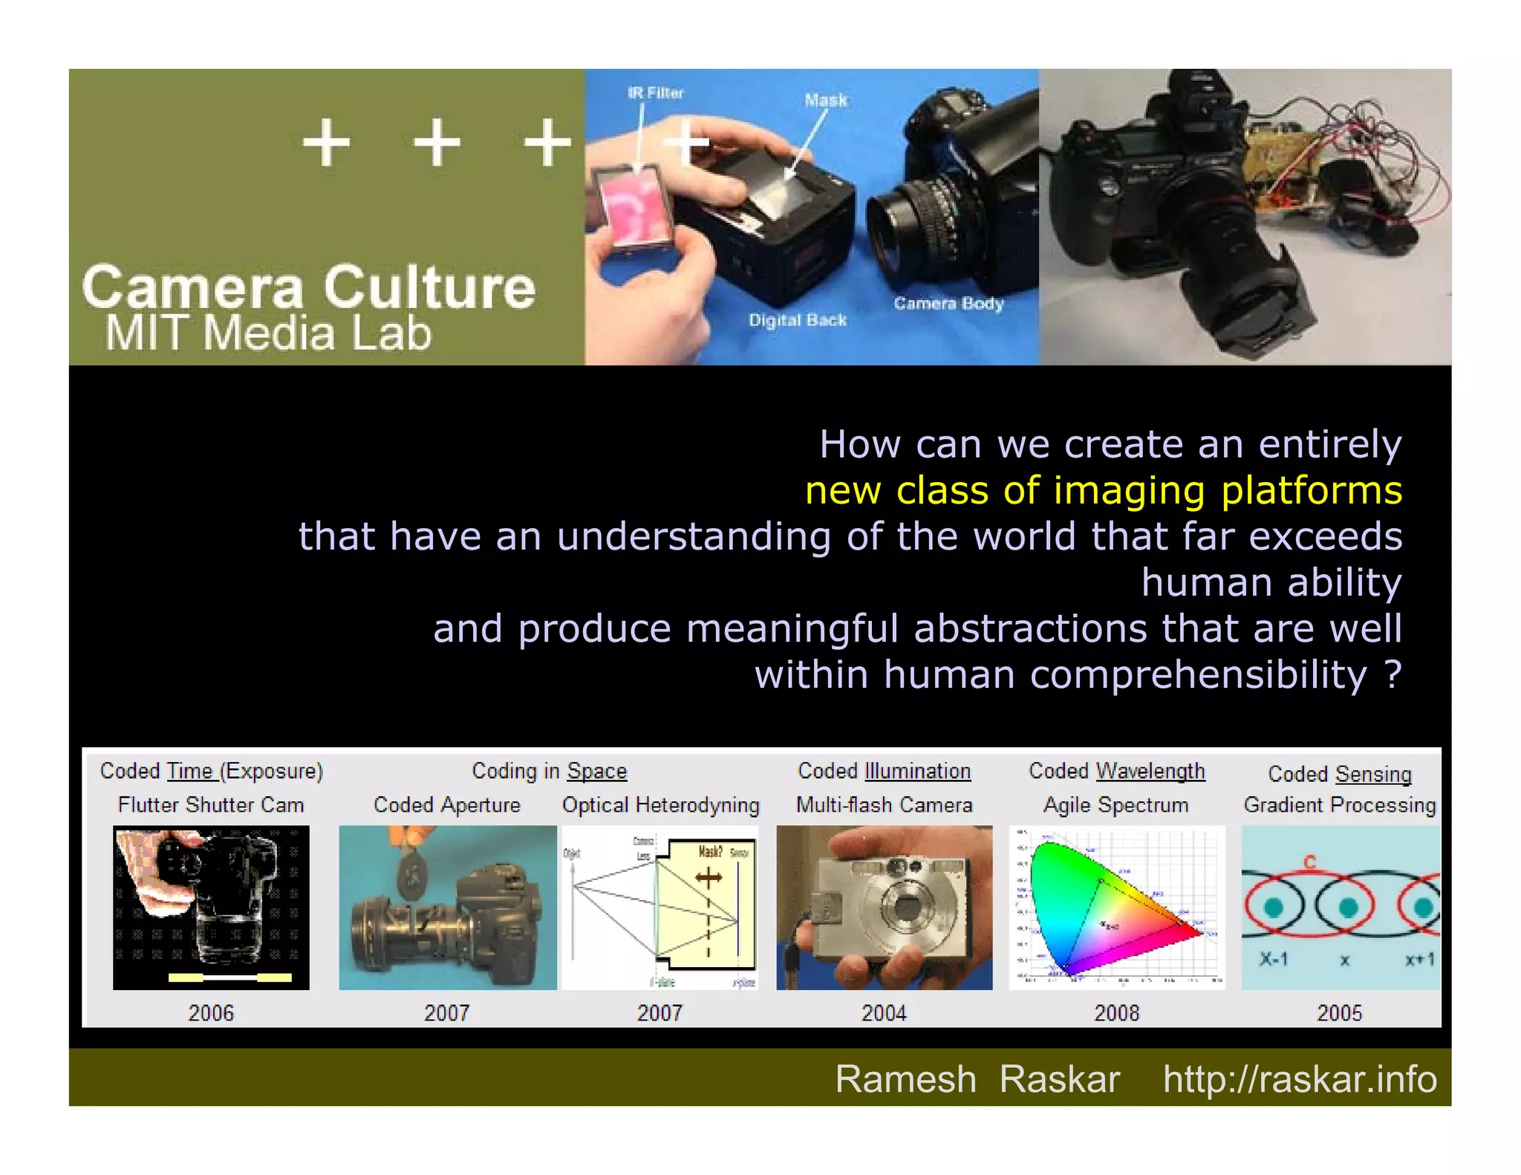Select the Optical Heterodyning diagram
This screenshot has height=1175, width=1521.
pos(659,907)
